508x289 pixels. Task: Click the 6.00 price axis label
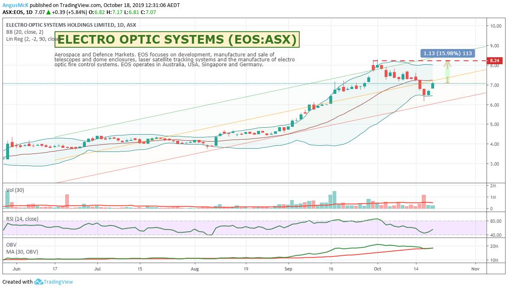pos(495,105)
